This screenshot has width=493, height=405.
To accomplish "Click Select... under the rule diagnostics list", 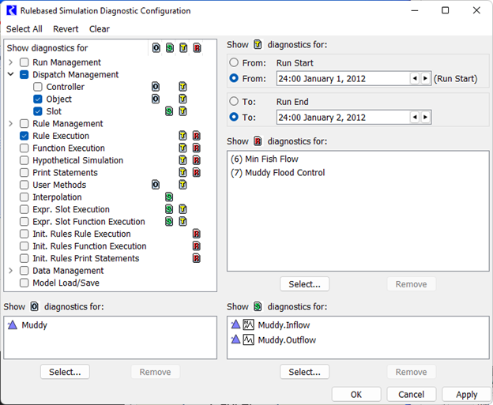I will pyautogui.click(x=304, y=284).
